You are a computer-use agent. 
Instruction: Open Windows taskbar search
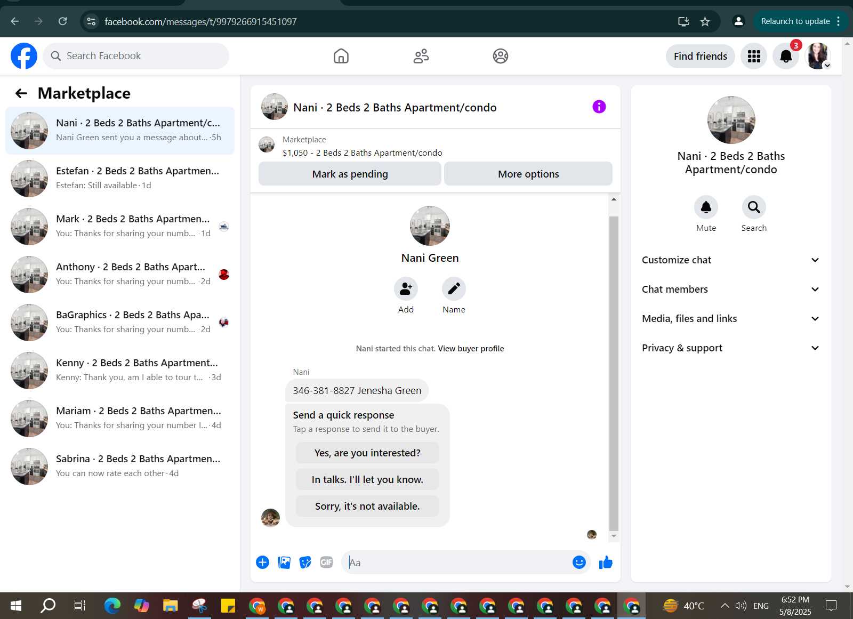[x=48, y=606]
